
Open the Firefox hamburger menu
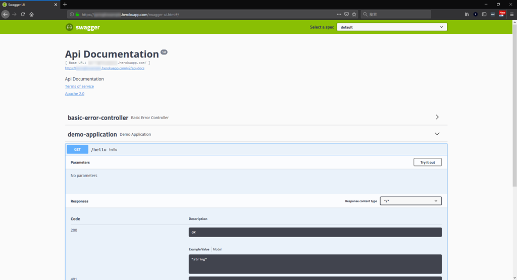tap(512, 14)
